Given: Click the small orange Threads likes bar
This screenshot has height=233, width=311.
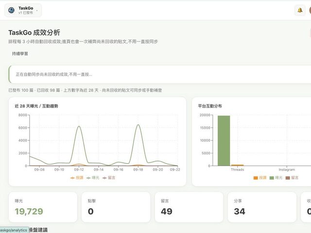Looking at the screenshot, I should click(x=238, y=165).
